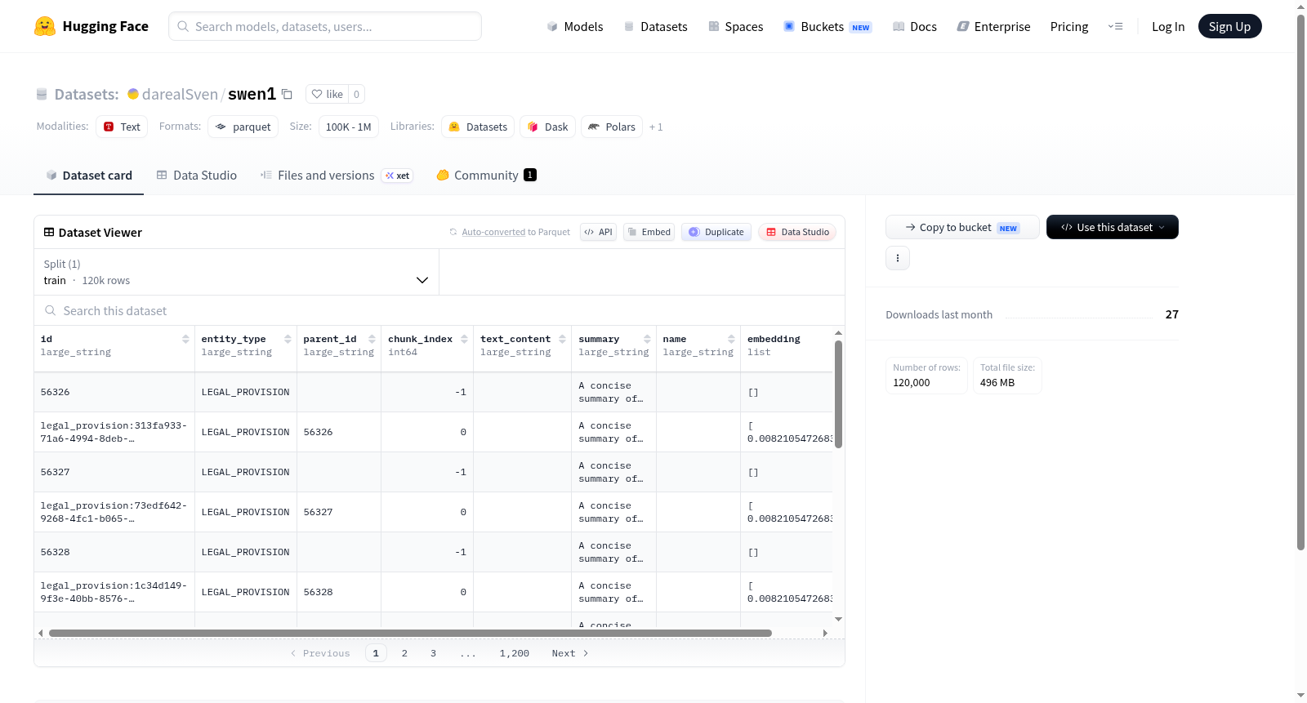Click the Text modality tag

click(x=122, y=127)
